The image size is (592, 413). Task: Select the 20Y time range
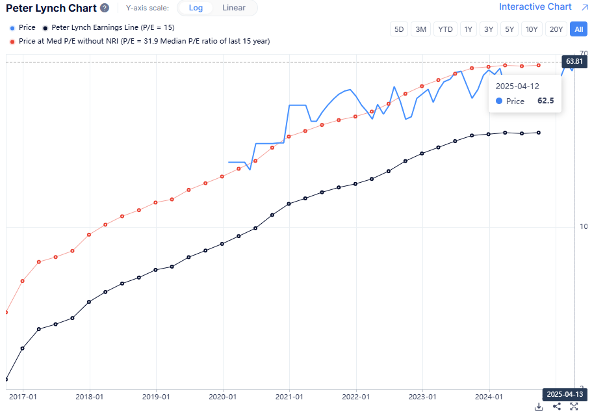tap(556, 29)
